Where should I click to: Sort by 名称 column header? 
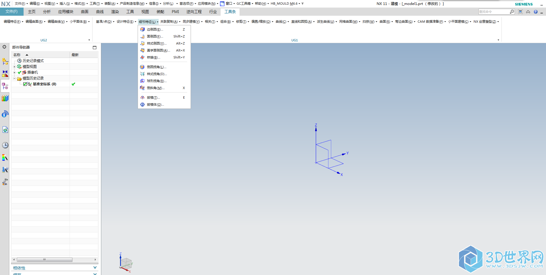click(40, 55)
